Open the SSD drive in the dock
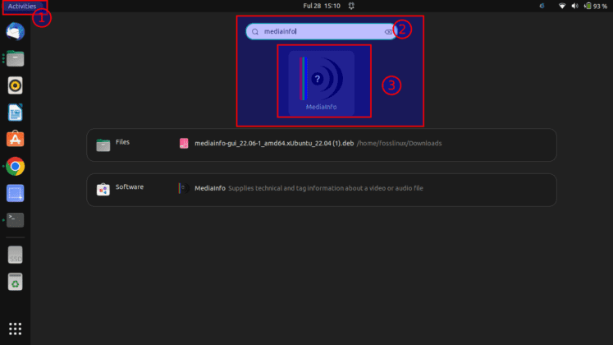 point(15,255)
